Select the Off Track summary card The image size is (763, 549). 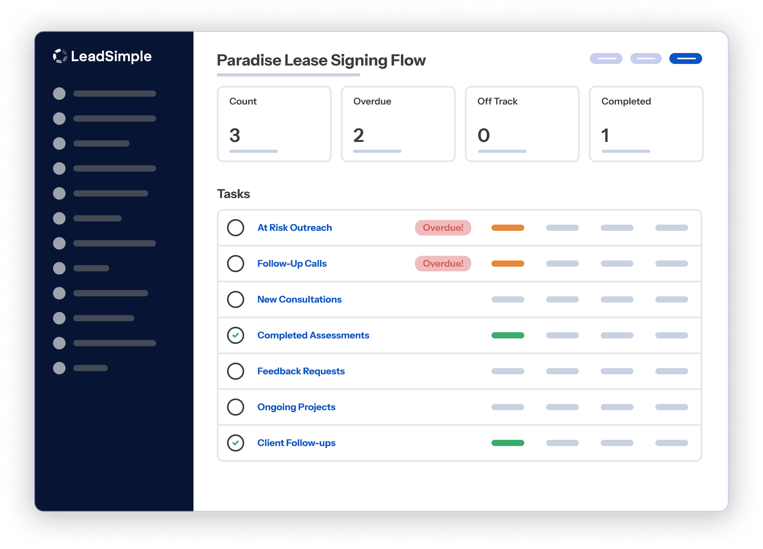click(x=522, y=124)
